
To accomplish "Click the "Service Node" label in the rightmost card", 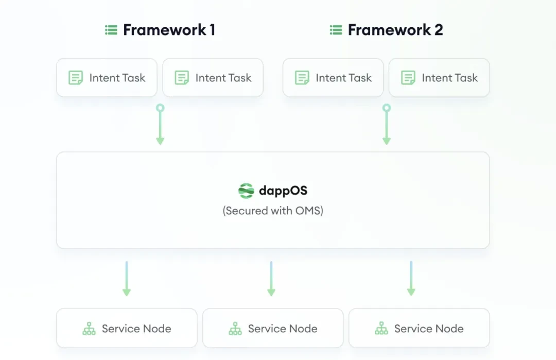I will click(429, 329).
